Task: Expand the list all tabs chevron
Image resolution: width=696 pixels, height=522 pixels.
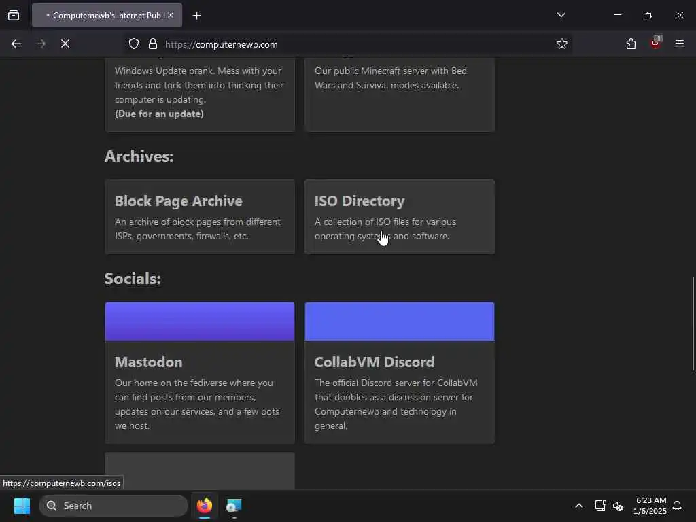Action: click(x=561, y=15)
